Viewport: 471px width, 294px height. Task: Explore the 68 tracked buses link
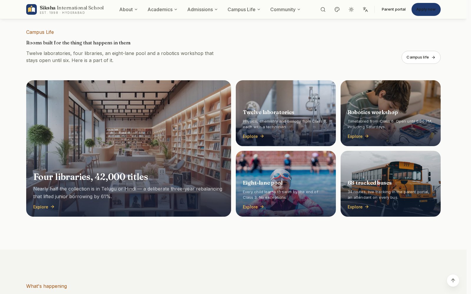click(x=358, y=207)
